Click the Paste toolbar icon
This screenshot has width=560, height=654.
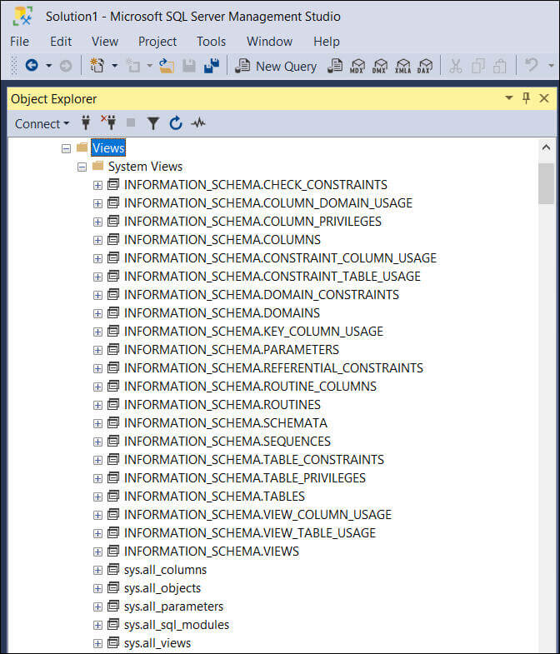(499, 66)
